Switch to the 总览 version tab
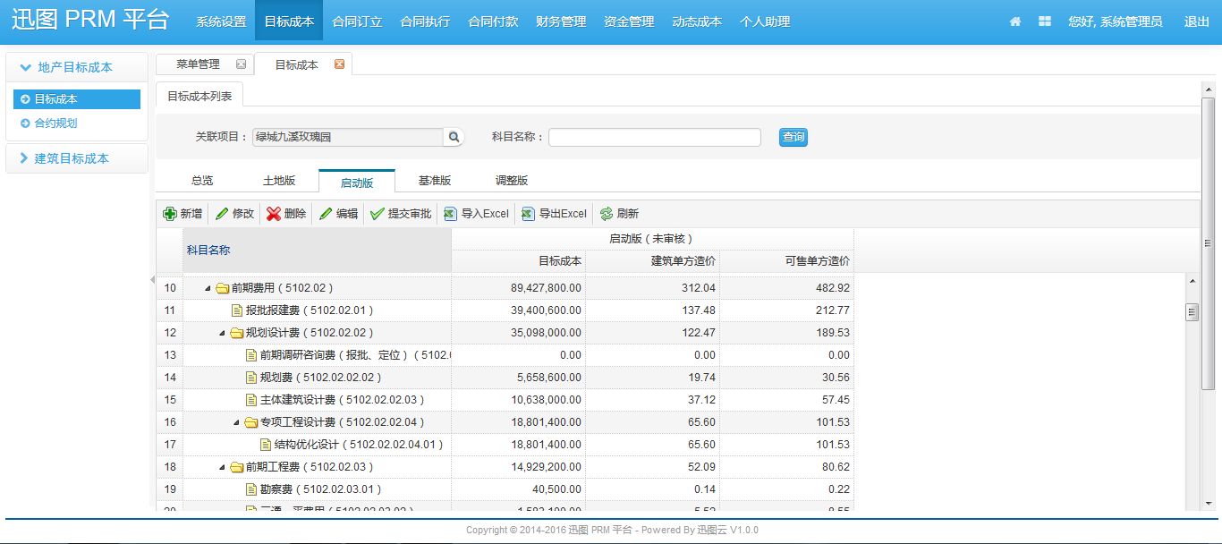Image resolution: width=1222 pixels, height=544 pixels. pyautogui.click(x=202, y=181)
